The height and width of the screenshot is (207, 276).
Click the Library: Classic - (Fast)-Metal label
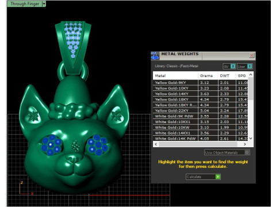coord(177,66)
